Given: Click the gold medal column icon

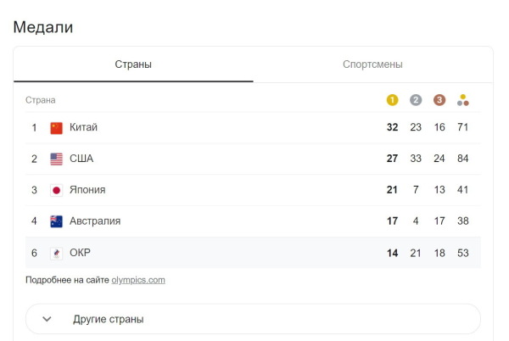Looking at the screenshot, I should point(392,100).
